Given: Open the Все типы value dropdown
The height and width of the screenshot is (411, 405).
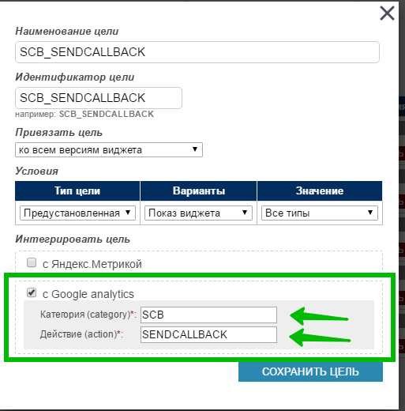Looking at the screenshot, I should point(320,213).
